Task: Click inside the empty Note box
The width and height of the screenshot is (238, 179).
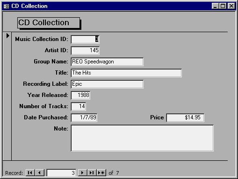Action: point(142,138)
